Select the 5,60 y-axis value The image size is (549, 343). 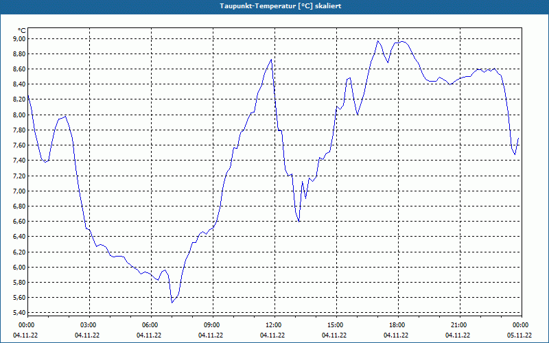coord(19,298)
